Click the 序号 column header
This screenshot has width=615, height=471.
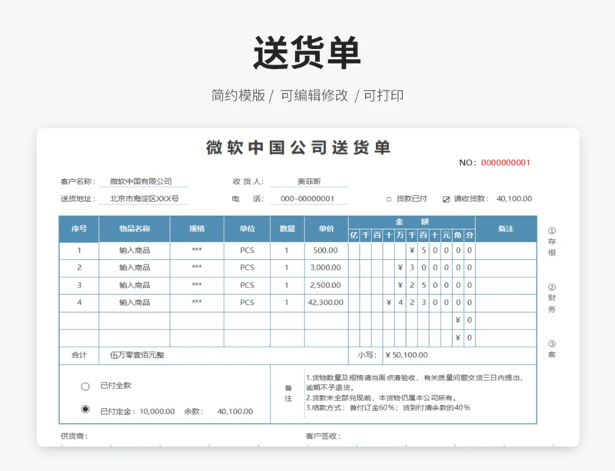(x=79, y=229)
